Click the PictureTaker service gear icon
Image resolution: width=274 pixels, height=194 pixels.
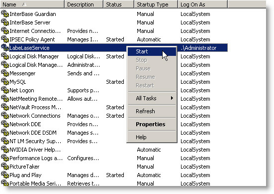[x=5, y=166]
